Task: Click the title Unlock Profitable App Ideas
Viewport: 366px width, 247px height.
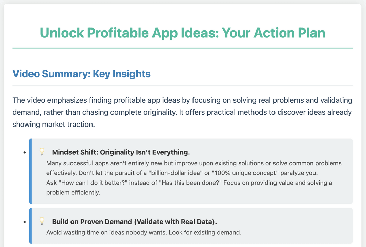Action: pos(182,33)
